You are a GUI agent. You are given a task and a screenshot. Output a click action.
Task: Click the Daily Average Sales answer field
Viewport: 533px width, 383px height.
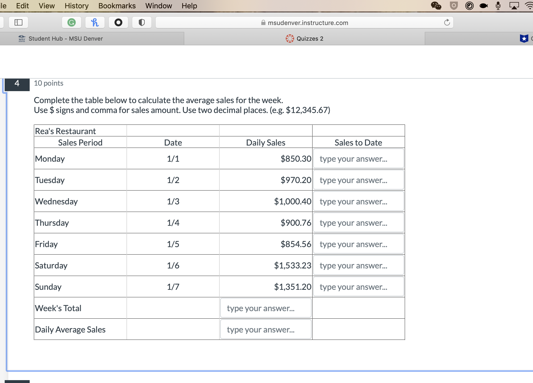tap(266, 329)
